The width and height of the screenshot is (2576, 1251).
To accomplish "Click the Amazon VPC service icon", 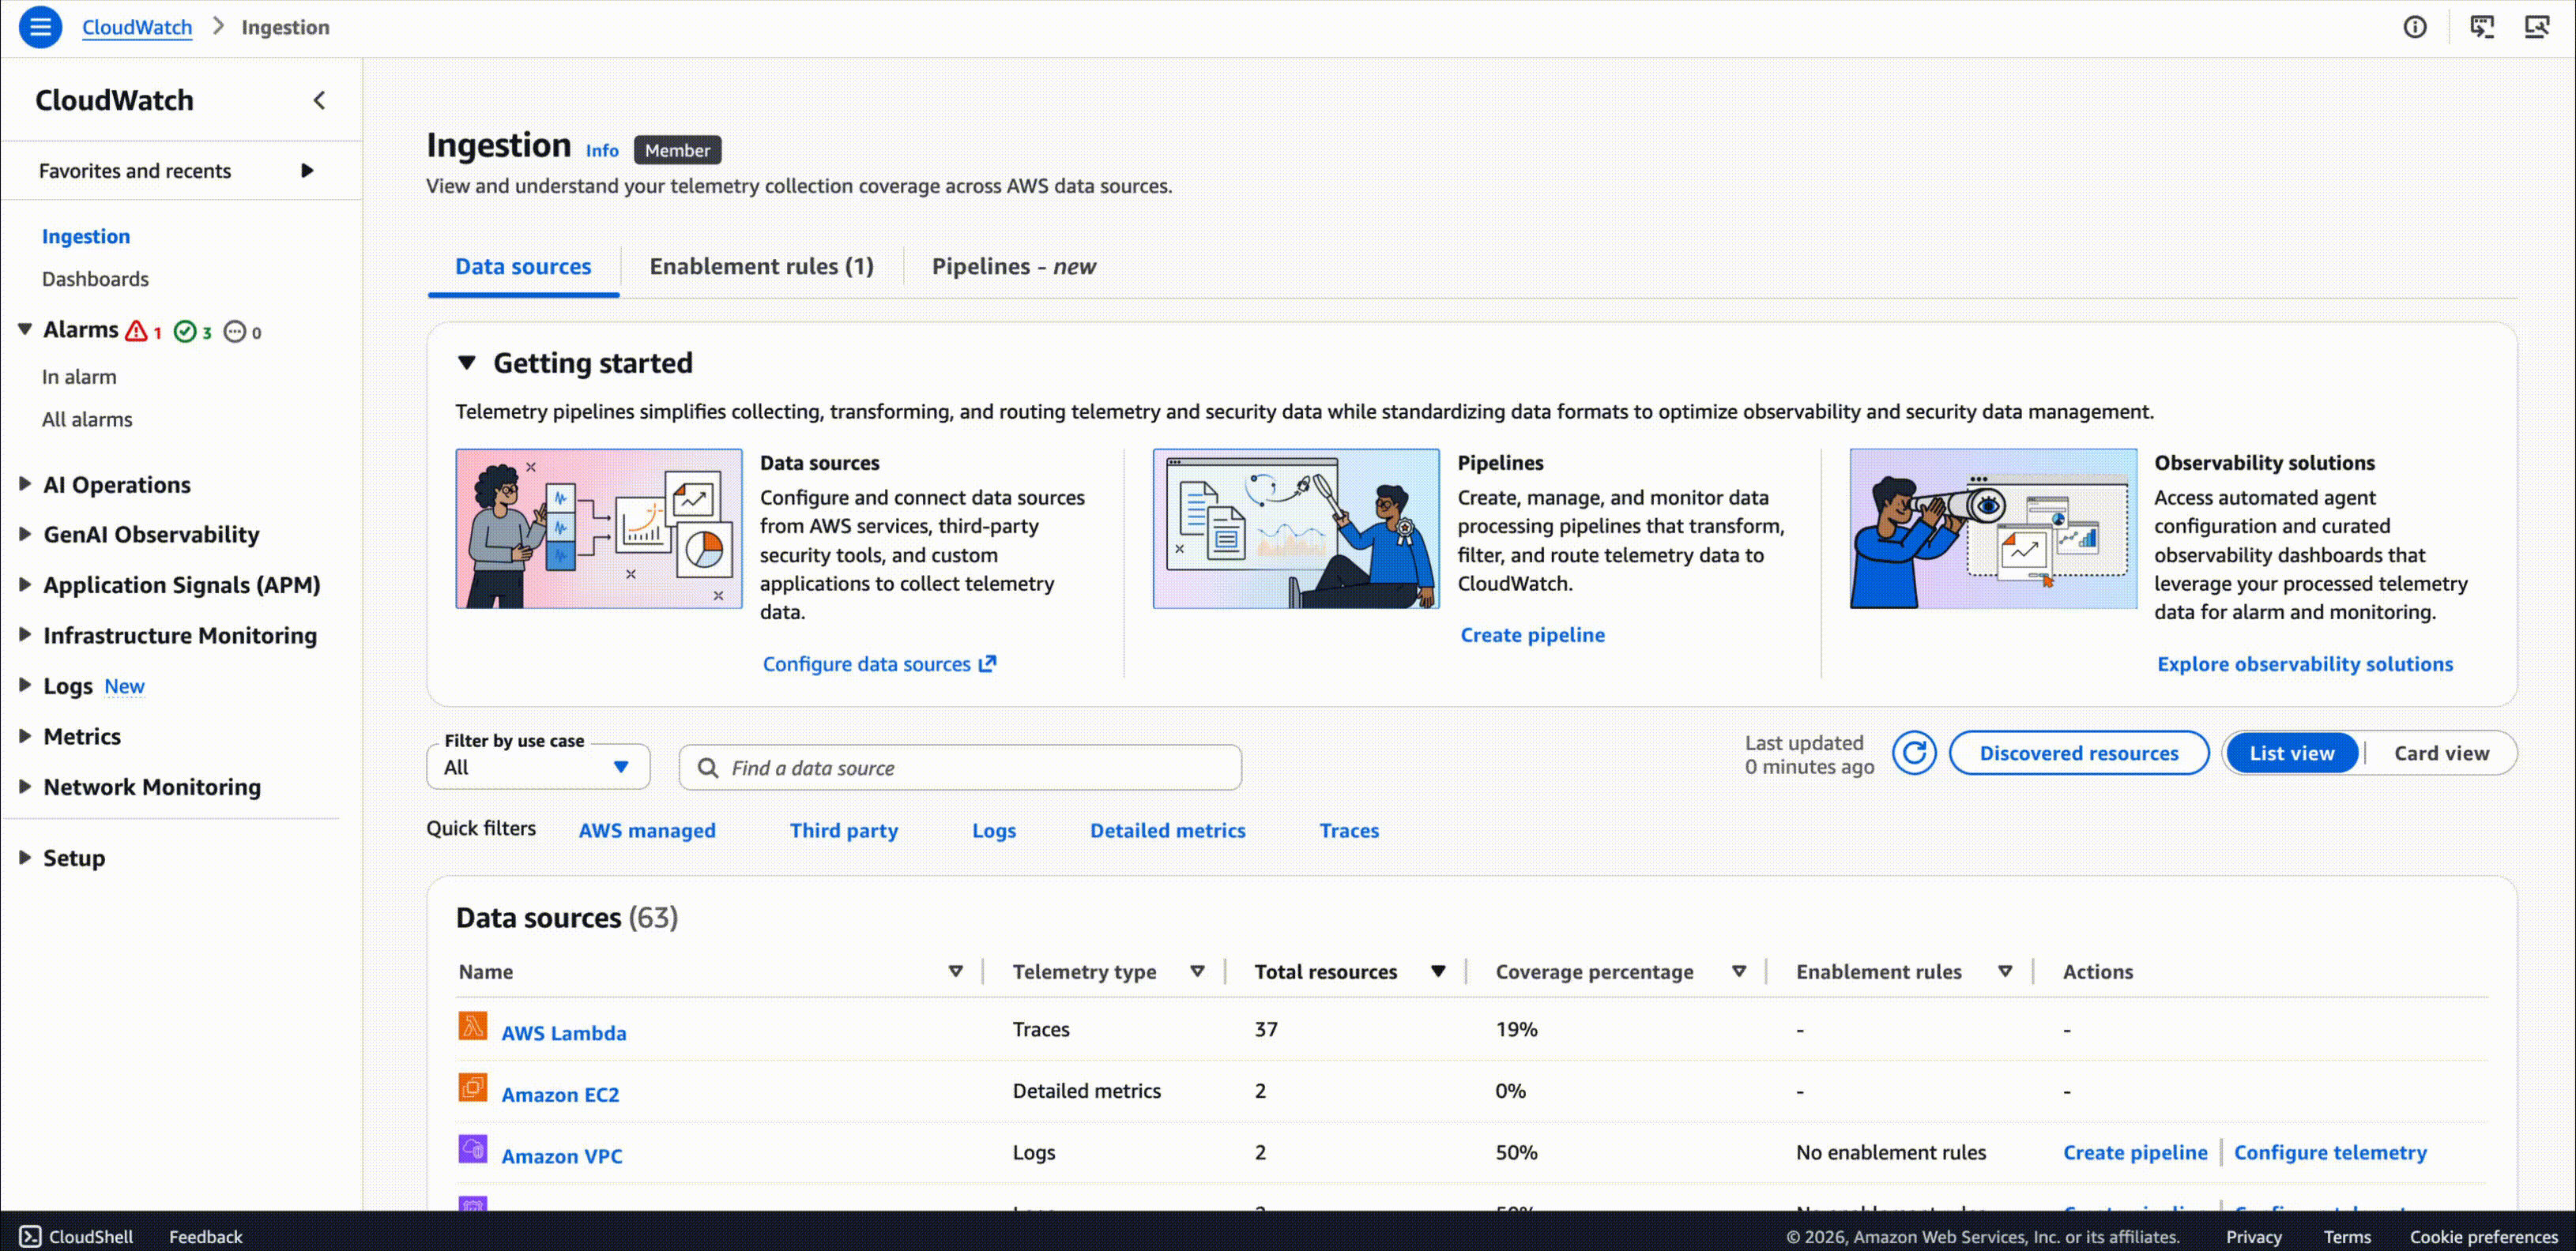I will coord(473,1149).
